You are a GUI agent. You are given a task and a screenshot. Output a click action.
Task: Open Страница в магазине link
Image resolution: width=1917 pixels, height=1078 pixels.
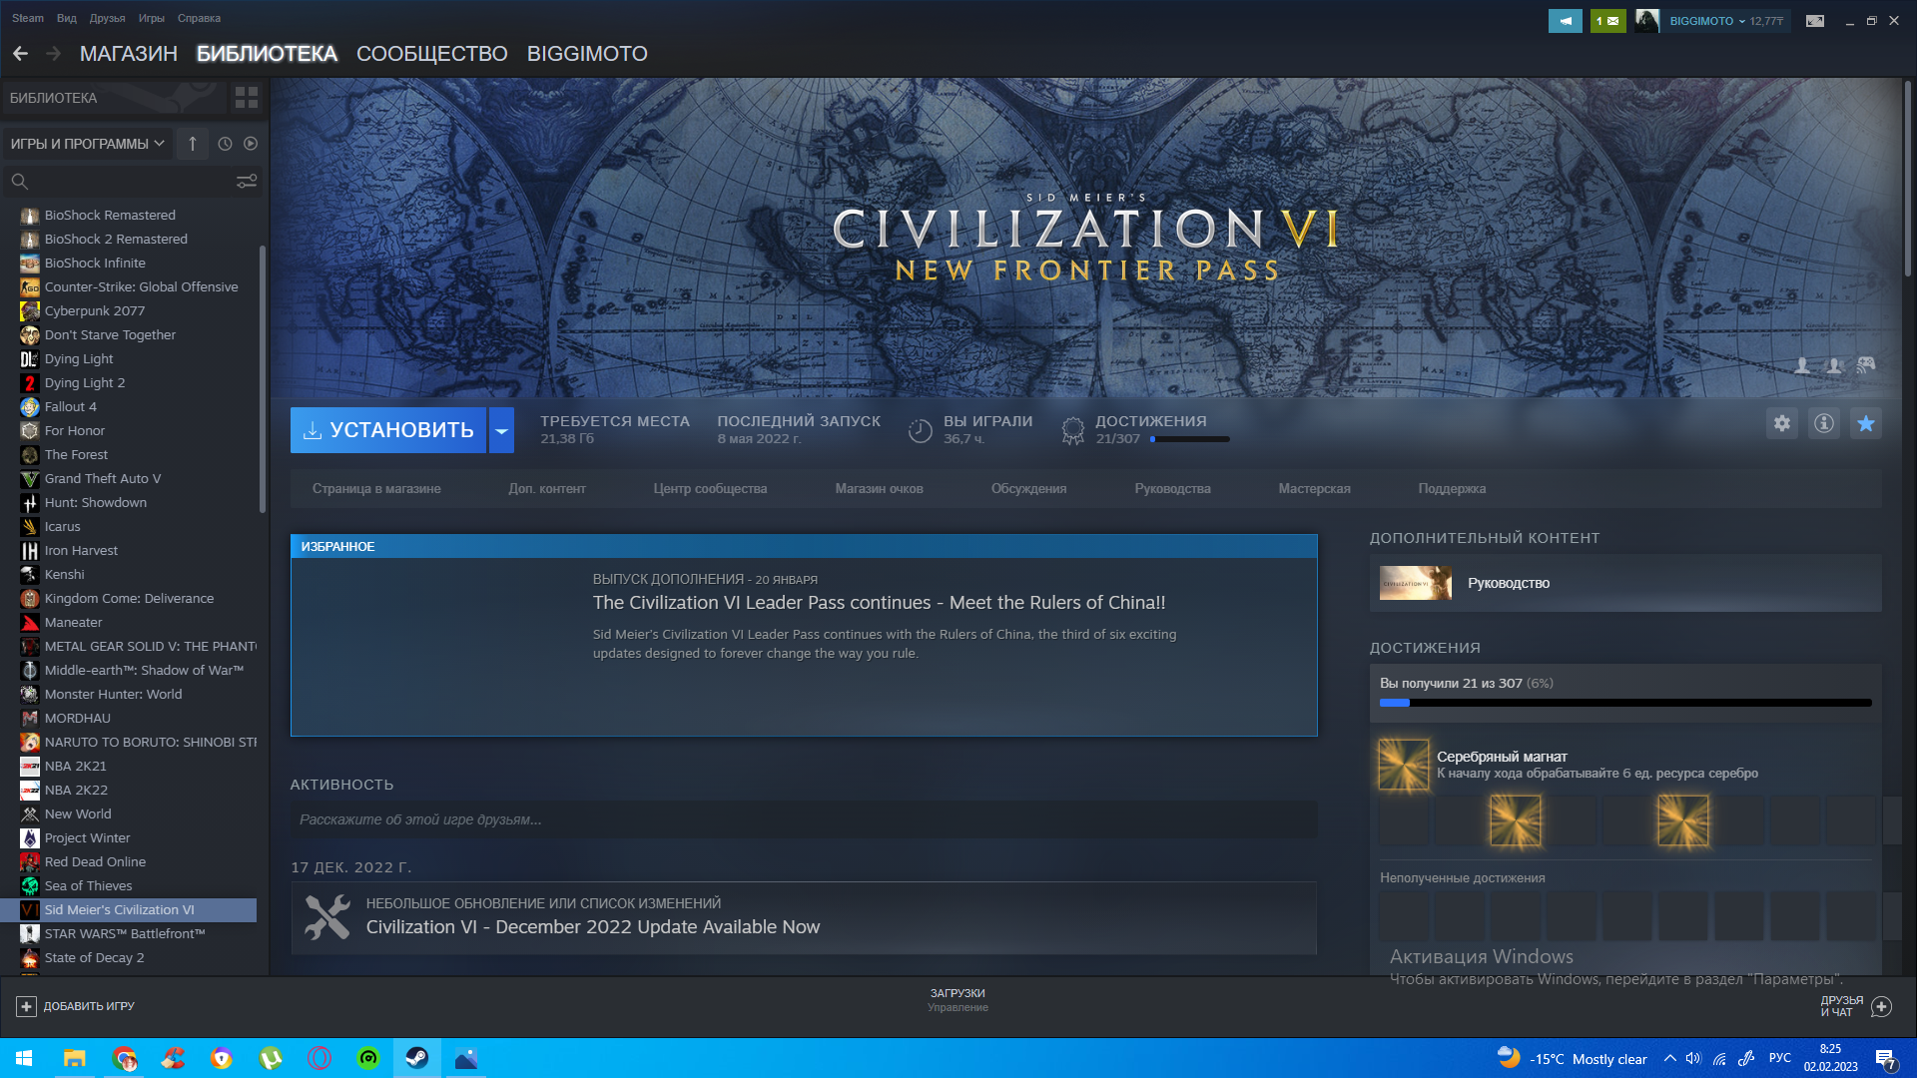pos(376,489)
